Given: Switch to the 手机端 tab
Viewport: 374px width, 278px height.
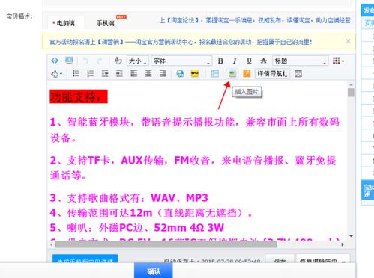Looking at the screenshot, I should (106, 23).
